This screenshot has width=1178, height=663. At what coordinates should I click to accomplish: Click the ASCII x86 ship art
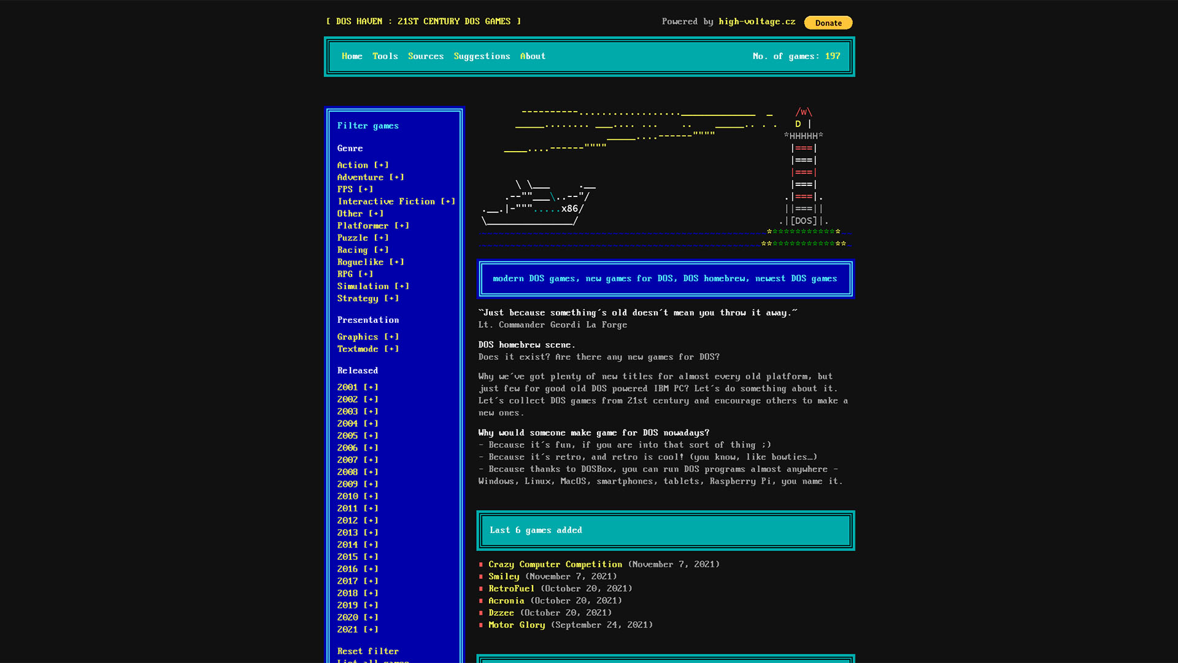point(538,203)
